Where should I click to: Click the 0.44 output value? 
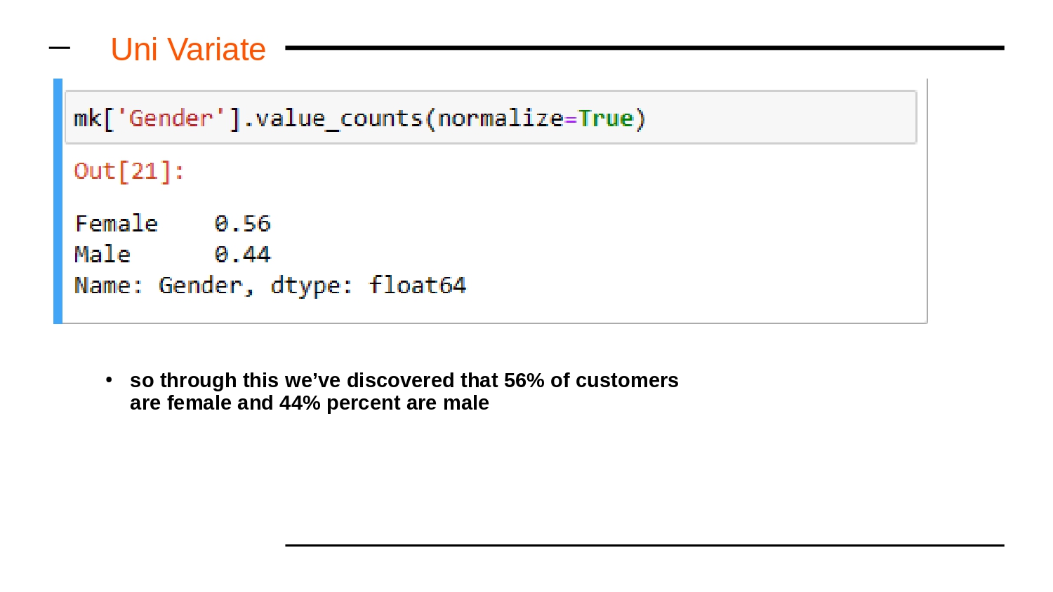243,255
